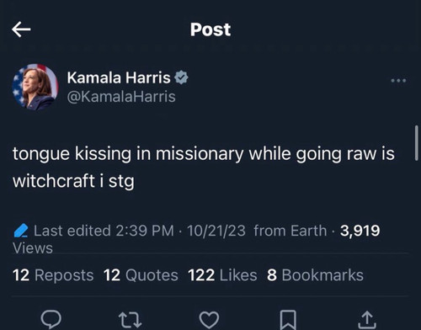The image size is (421, 330).
Task: View the 8 Bookmarks count
Action: point(315,275)
